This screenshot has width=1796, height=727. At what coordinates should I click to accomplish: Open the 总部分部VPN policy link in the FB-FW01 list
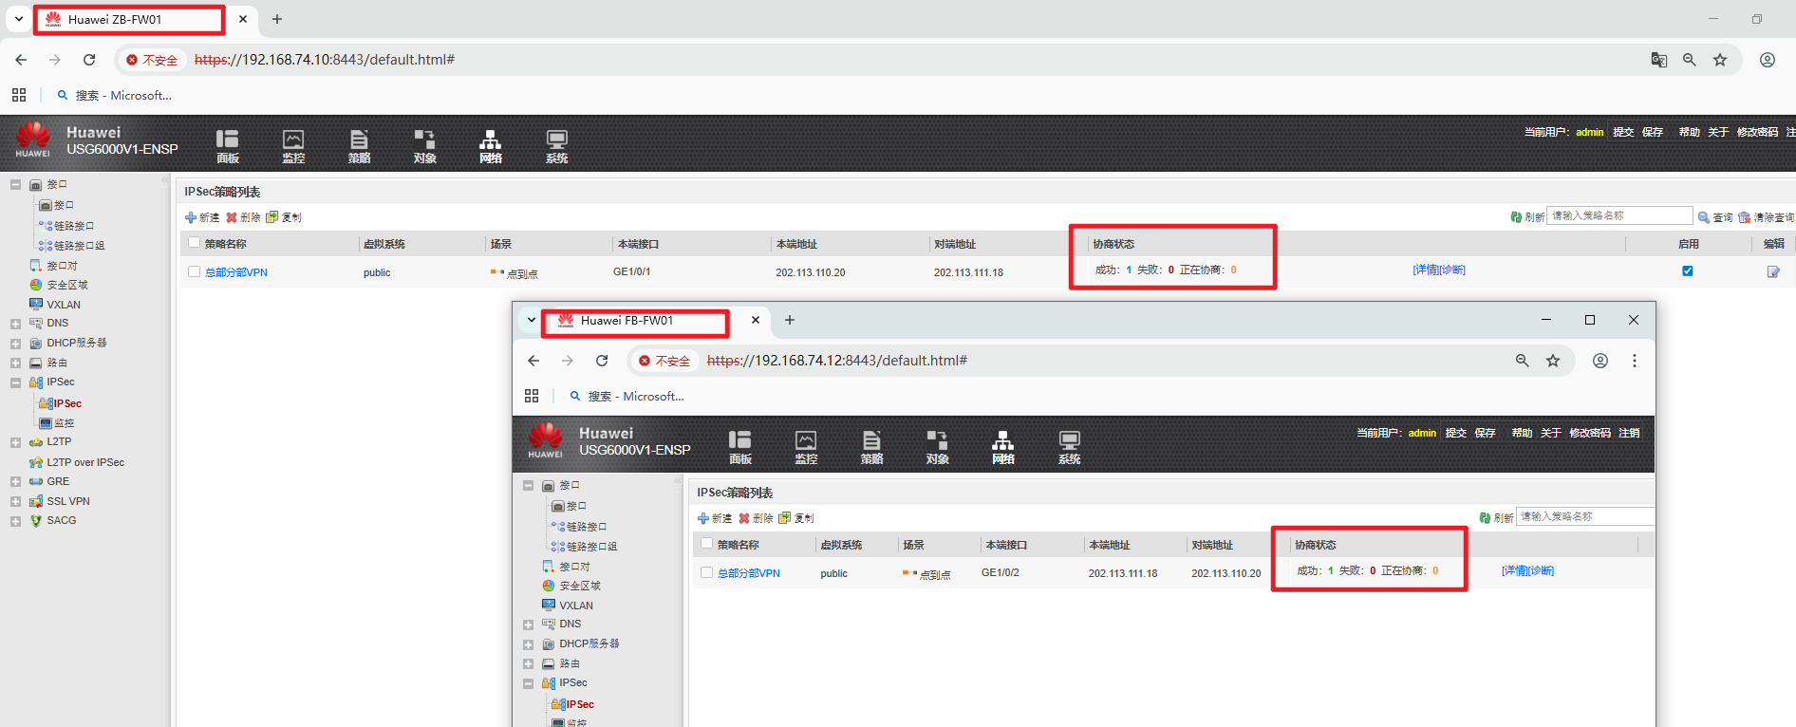coord(748,573)
